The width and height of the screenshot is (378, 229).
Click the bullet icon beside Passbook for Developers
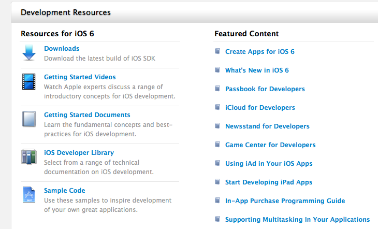217,89
